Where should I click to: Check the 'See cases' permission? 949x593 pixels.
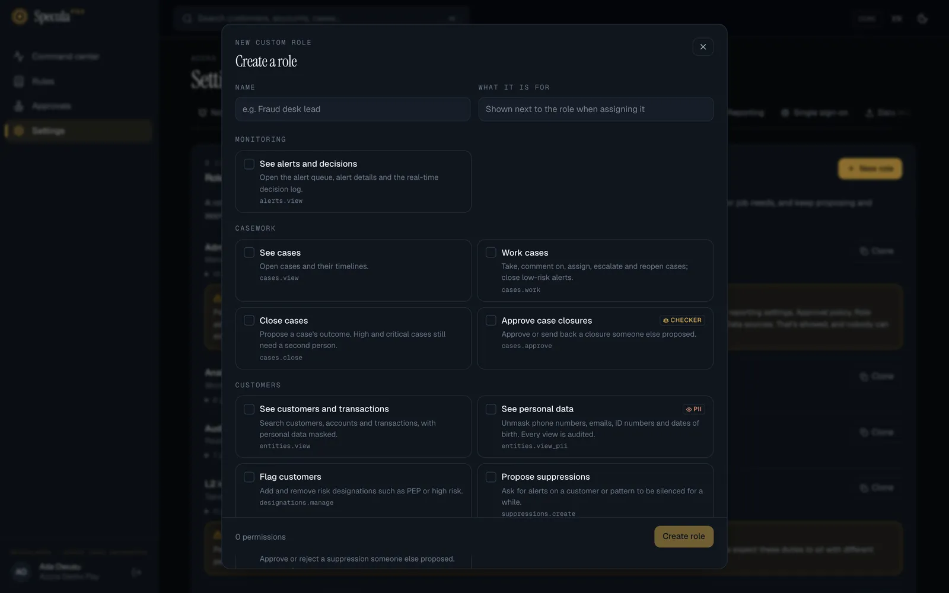249,253
